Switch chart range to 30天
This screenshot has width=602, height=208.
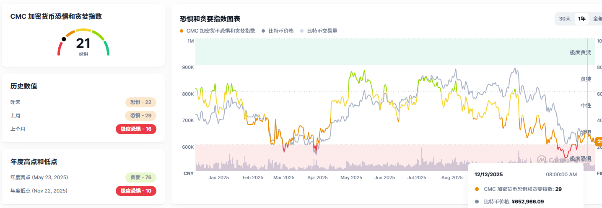pyautogui.click(x=565, y=19)
